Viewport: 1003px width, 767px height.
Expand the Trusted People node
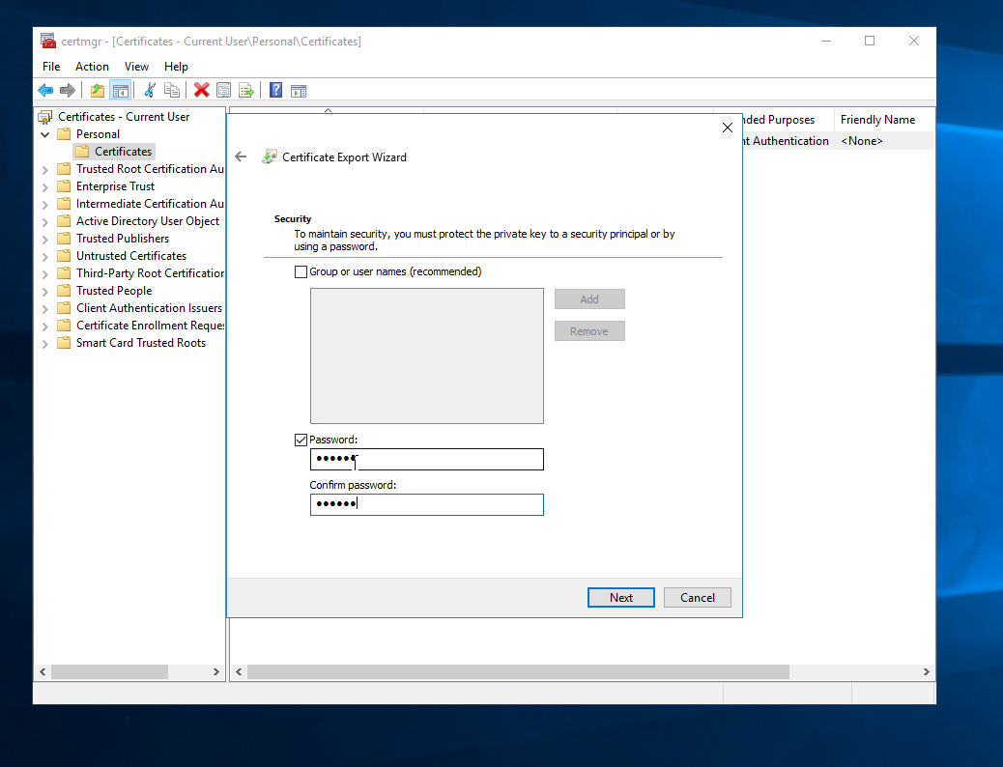pos(44,292)
